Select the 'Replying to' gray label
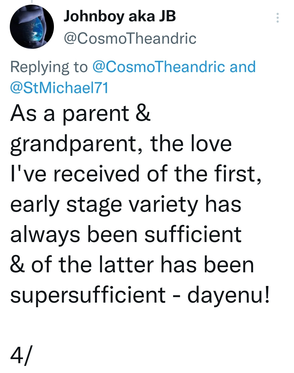This screenshot has height=373, width=294. [x=49, y=67]
